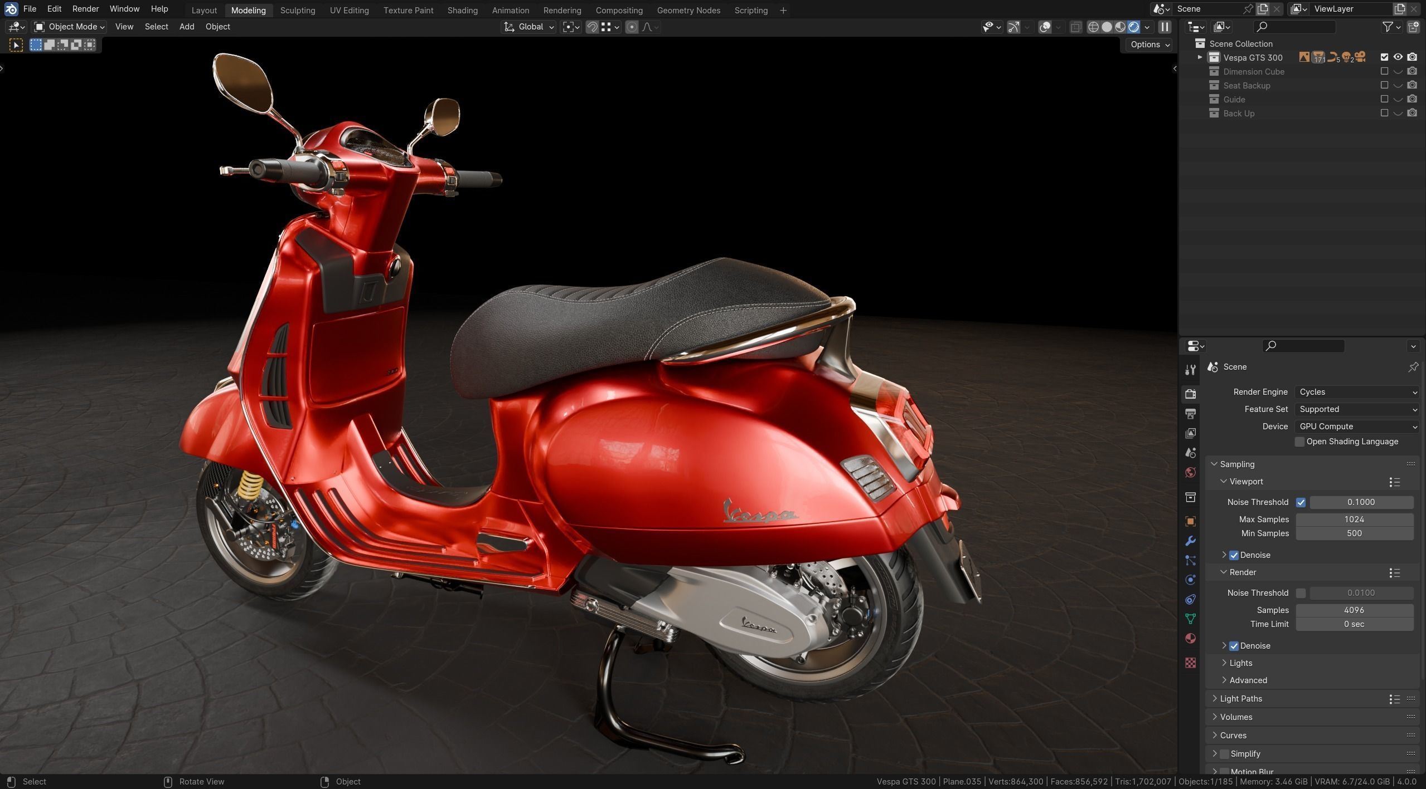The width and height of the screenshot is (1426, 789).
Task: Open the Output properties tab
Action: [1190, 414]
